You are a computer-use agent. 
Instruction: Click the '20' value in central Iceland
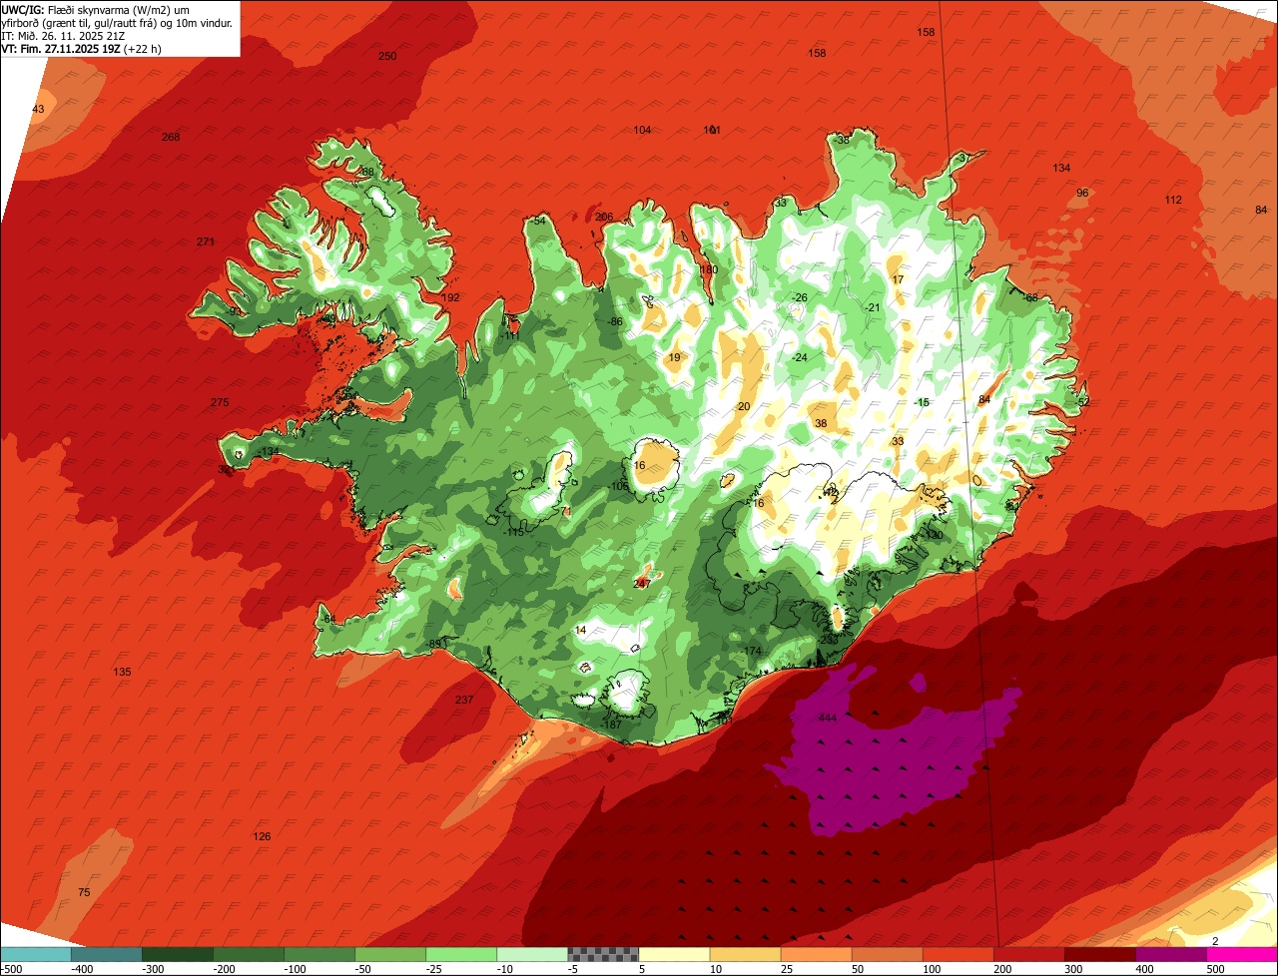click(743, 406)
